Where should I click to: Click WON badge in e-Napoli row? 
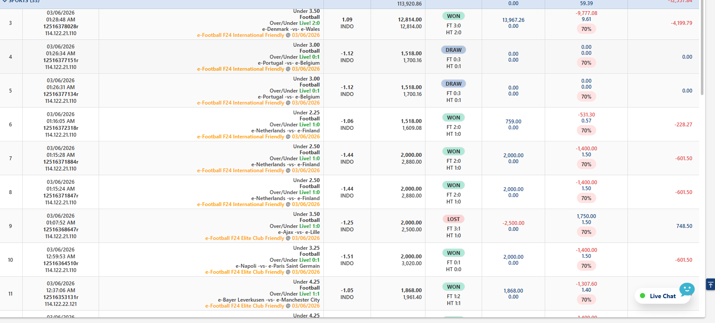pyautogui.click(x=453, y=253)
